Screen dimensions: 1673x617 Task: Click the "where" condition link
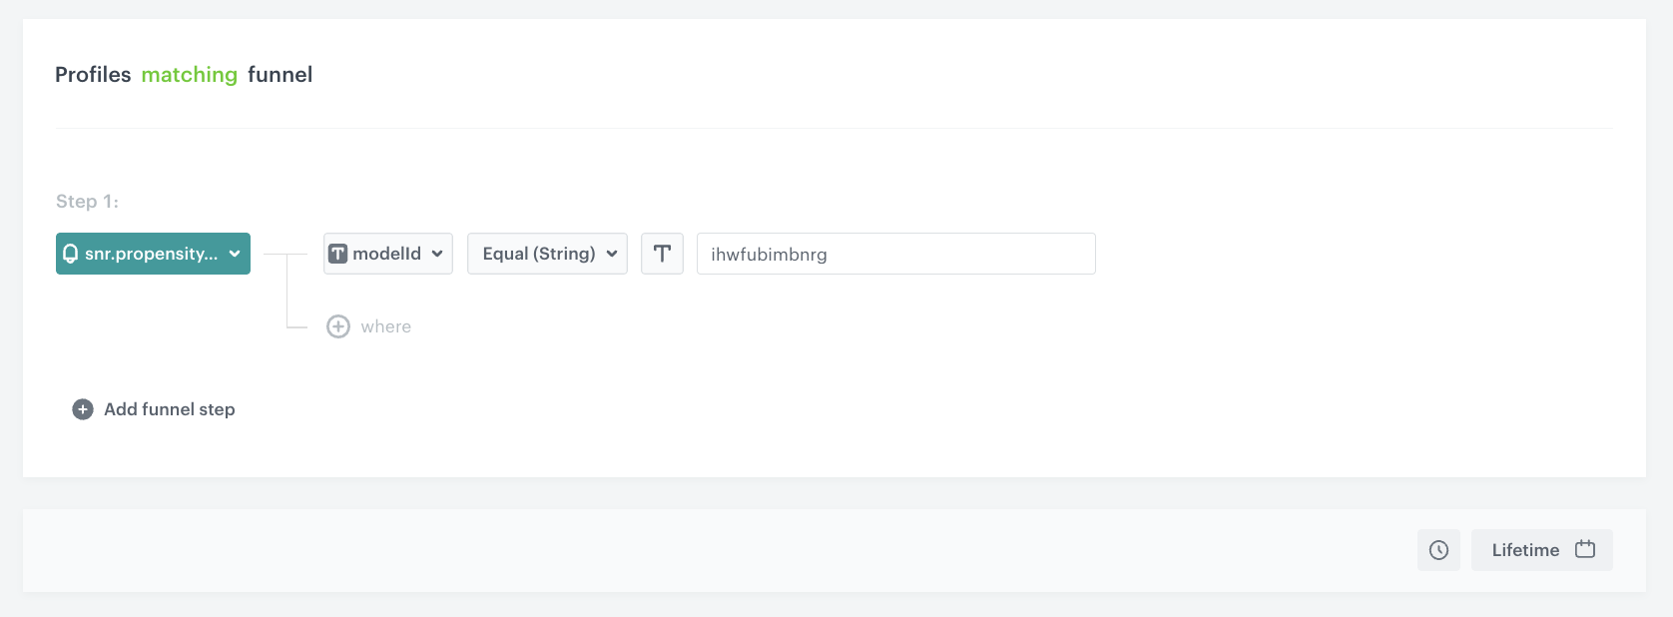coord(386,326)
